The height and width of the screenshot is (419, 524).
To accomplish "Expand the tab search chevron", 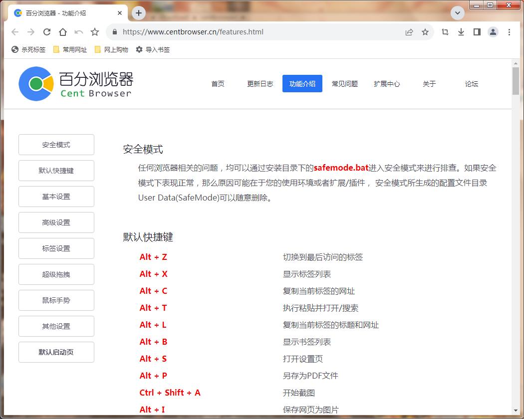I will [x=457, y=13].
